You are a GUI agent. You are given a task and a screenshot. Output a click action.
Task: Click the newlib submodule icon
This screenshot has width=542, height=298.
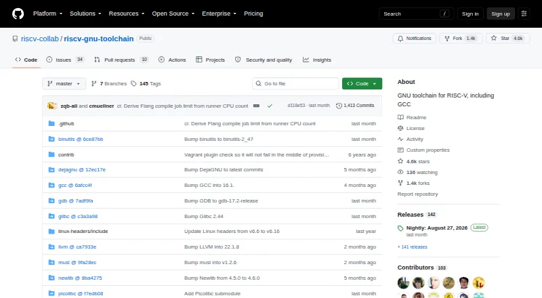pos(51,278)
